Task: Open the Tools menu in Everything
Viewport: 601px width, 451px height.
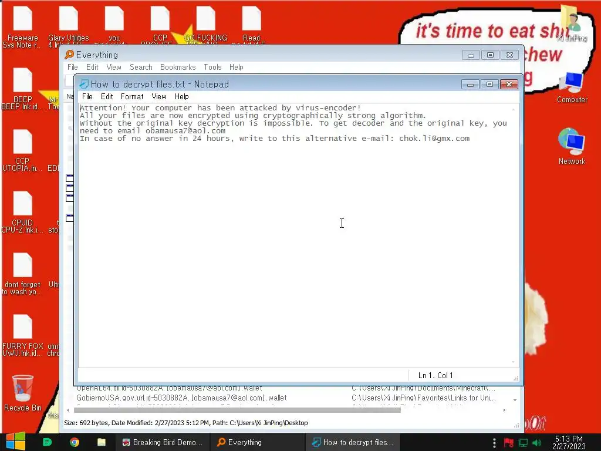Action: [212, 67]
